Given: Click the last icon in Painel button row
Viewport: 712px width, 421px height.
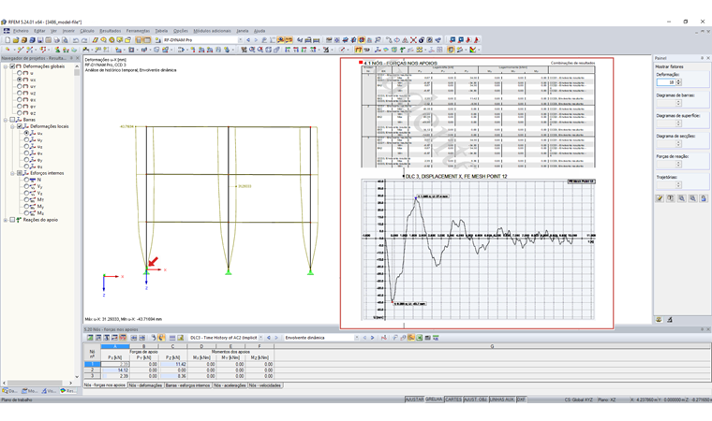Looking at the screenshot, I should click(704, 198).
